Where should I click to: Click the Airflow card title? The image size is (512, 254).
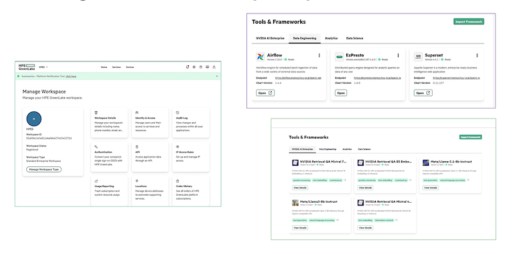tap(275, 55)
